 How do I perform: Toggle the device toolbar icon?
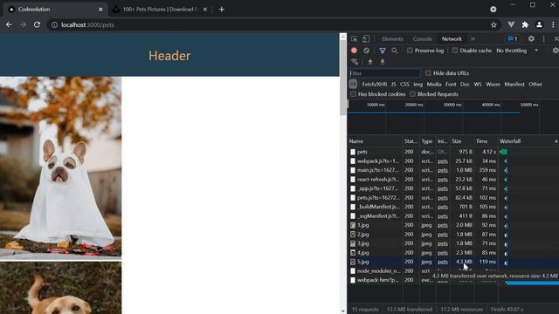[x=366, y=38]
